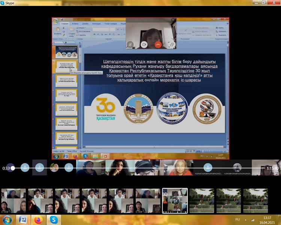Click the Office round button in PowerPoint
281x225 pixels.
(55, 21)
